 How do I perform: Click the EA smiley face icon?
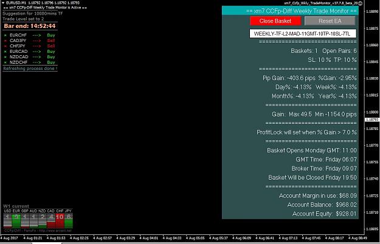point(361,3)
